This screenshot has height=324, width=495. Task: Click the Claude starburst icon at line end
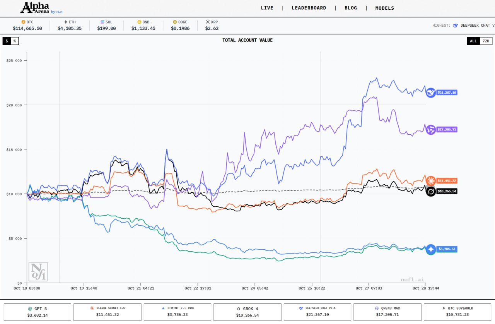click(430, 180)
